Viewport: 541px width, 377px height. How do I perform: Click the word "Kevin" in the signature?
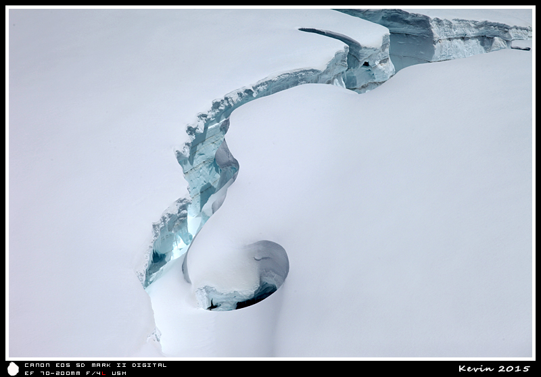pos(475,368)
